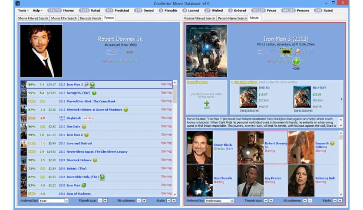Open Iron Man 3 IMDb icon
The width and height of the screenshot is (363, 210).
click(286, 52)
